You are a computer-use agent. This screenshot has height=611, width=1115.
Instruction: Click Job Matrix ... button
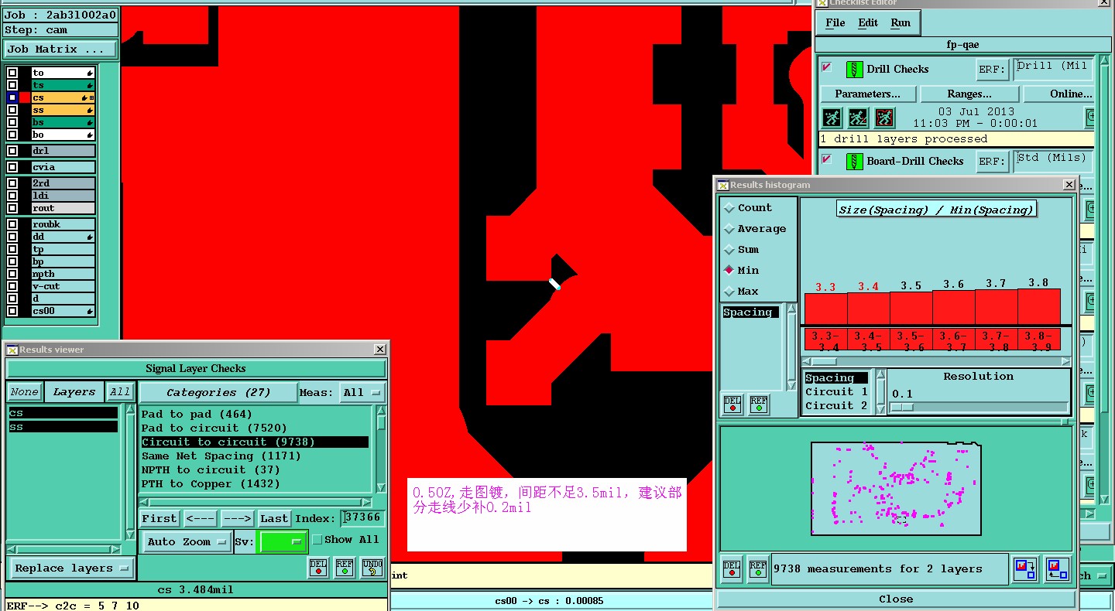[60, 49]
